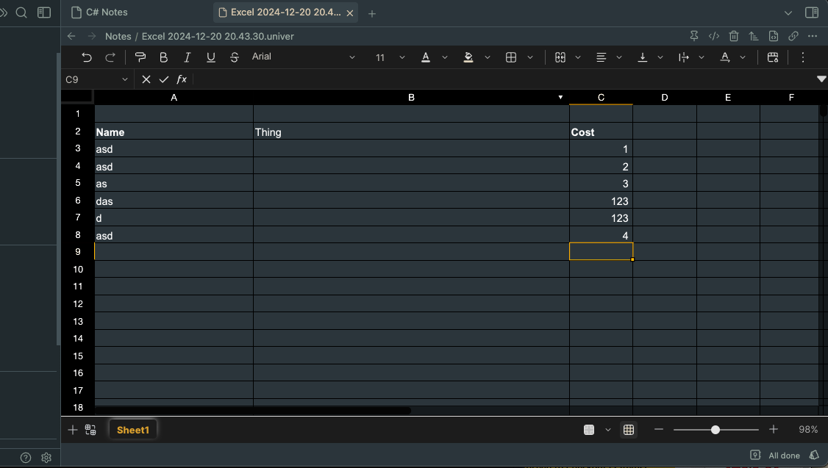Expand the text color picker arrow

[x=445, y=57]
